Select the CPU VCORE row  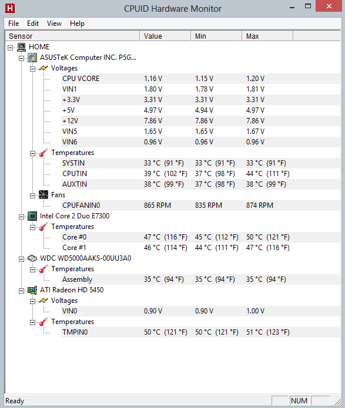pos(200,79)
